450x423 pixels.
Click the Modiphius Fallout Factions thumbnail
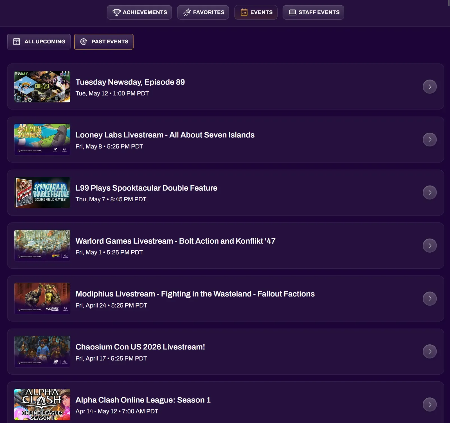pyautogui.click(x=42, y=299)
